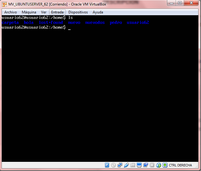Click the mouse integration status icon
Screen dimensions: 201x171
point(159,165)
